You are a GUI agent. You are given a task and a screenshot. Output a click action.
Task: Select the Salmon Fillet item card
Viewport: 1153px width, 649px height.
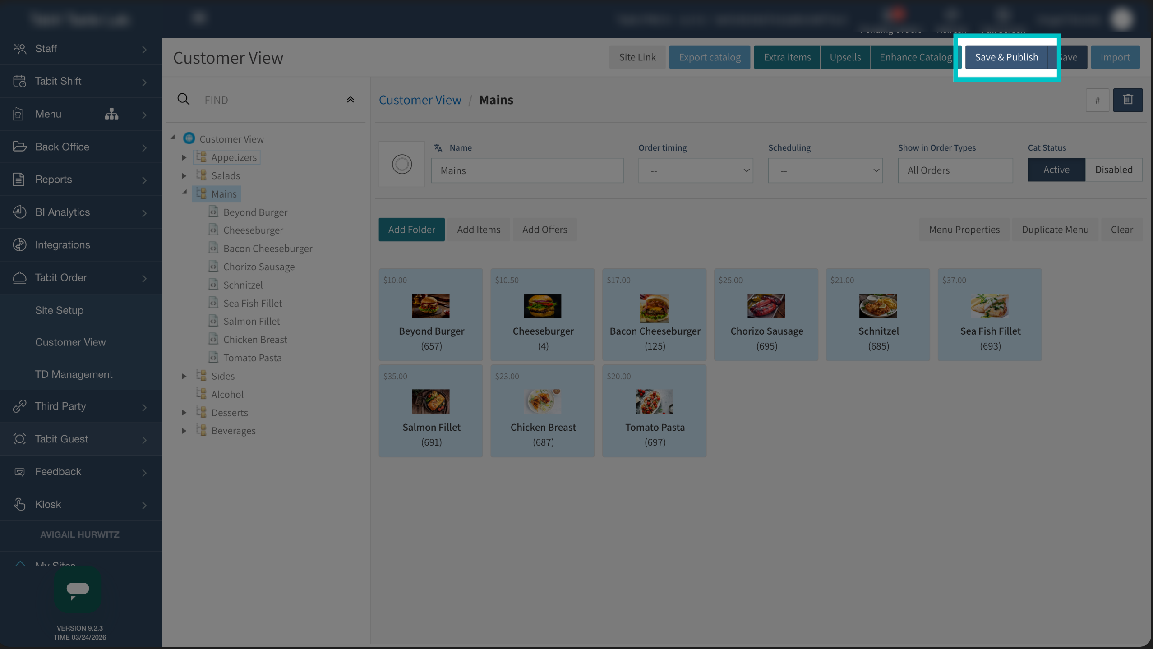[431, 411]
